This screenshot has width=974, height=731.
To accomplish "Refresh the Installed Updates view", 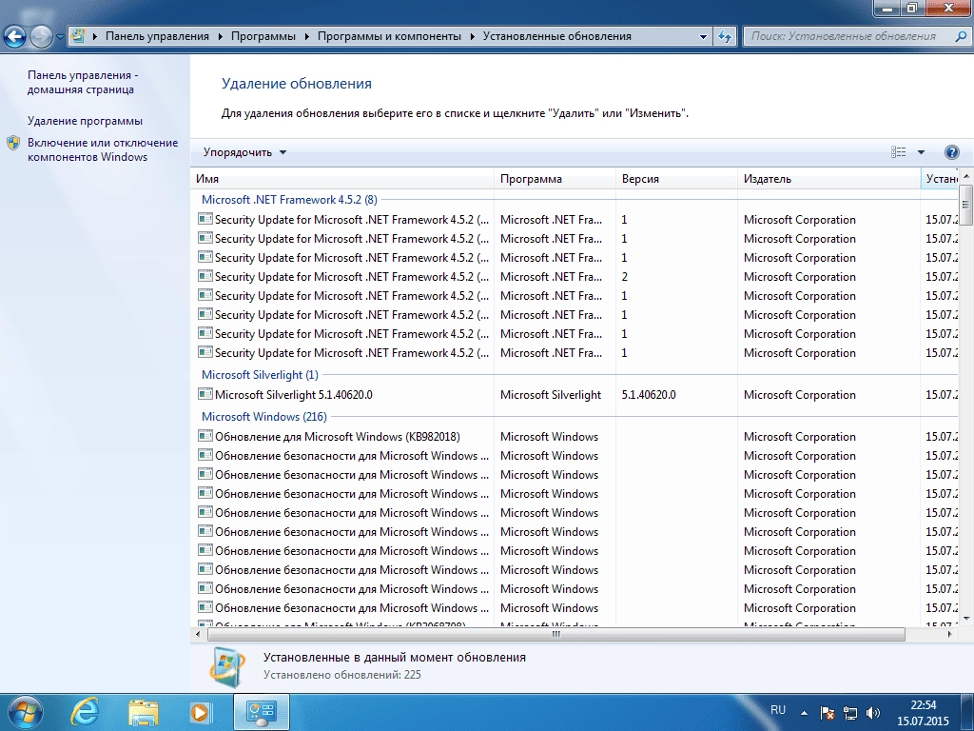I will point(724,37).
